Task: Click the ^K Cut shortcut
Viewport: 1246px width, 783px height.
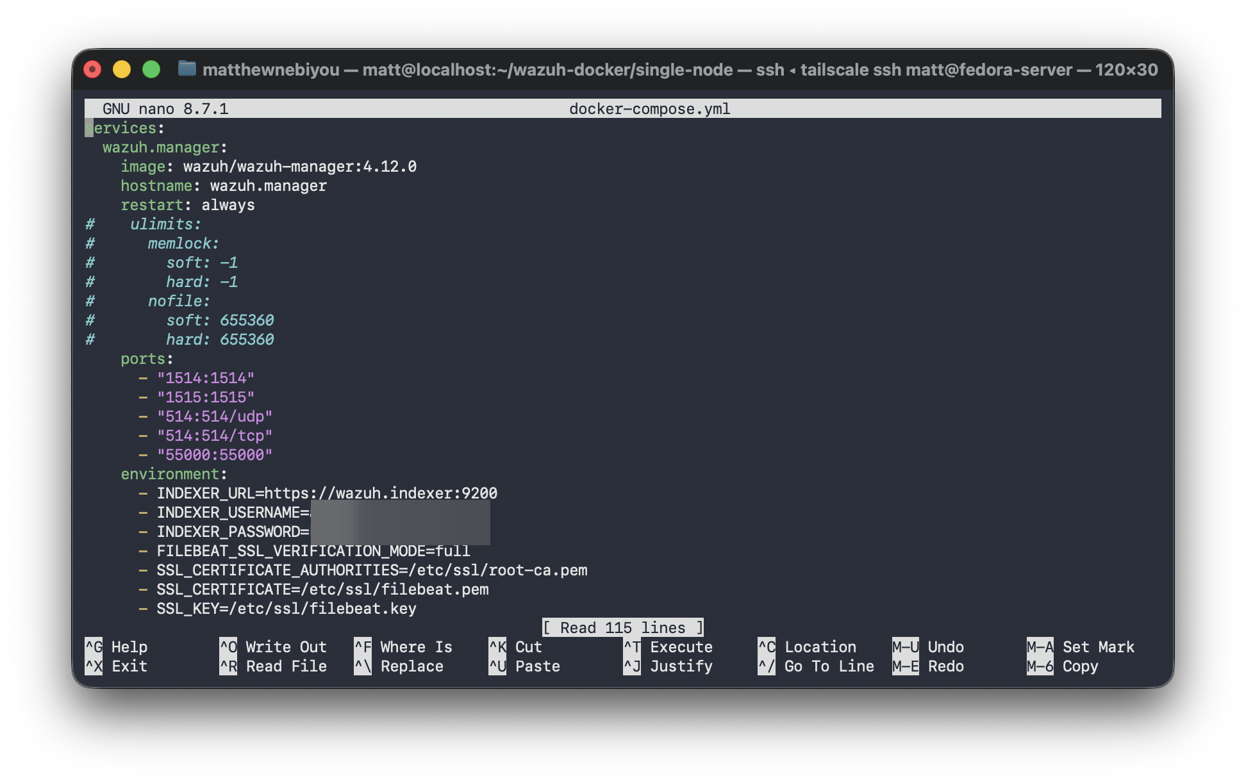Action: pos(515,647)
